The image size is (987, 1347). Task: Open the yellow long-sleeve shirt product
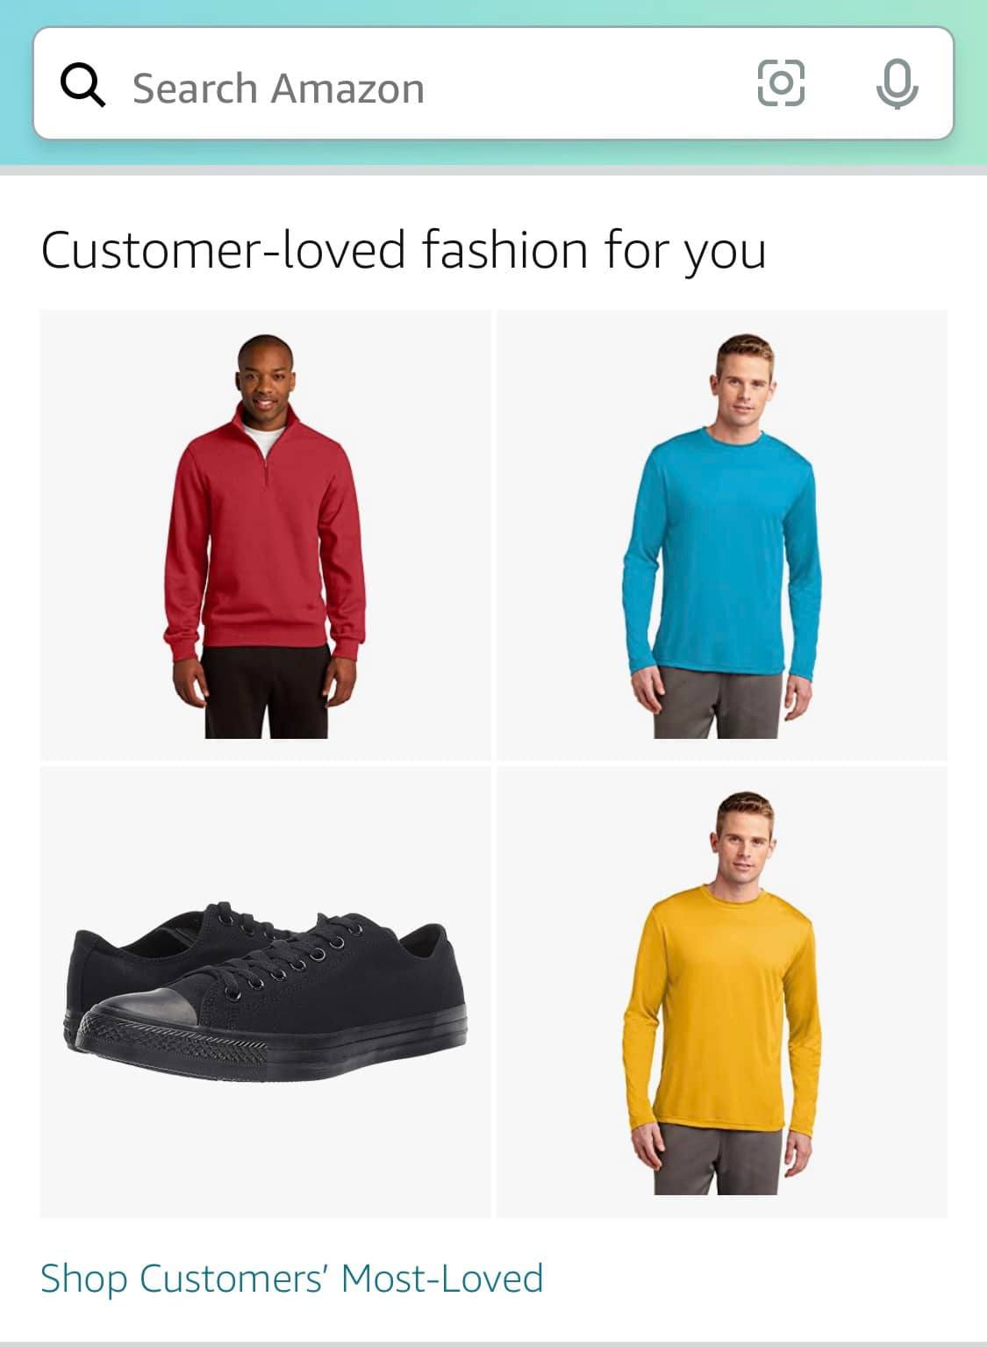[x=722, y=992]
